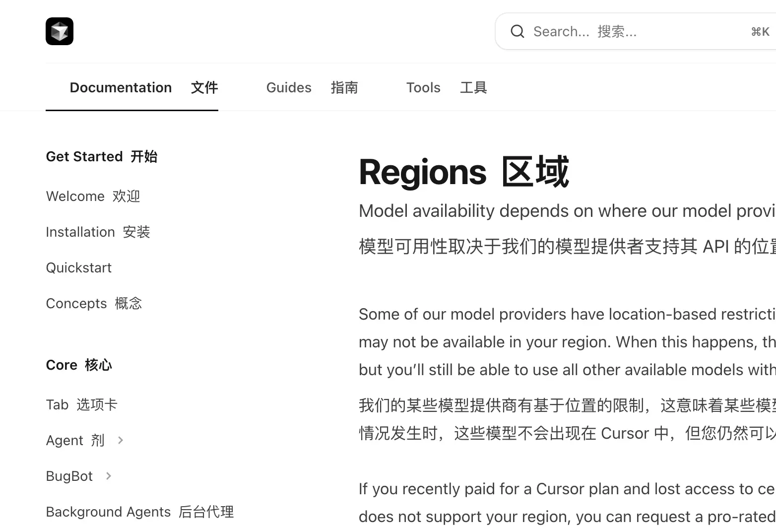Expand the BugBot sidebar section
This screenshot has width=776, height=527.
click(108, 476)
